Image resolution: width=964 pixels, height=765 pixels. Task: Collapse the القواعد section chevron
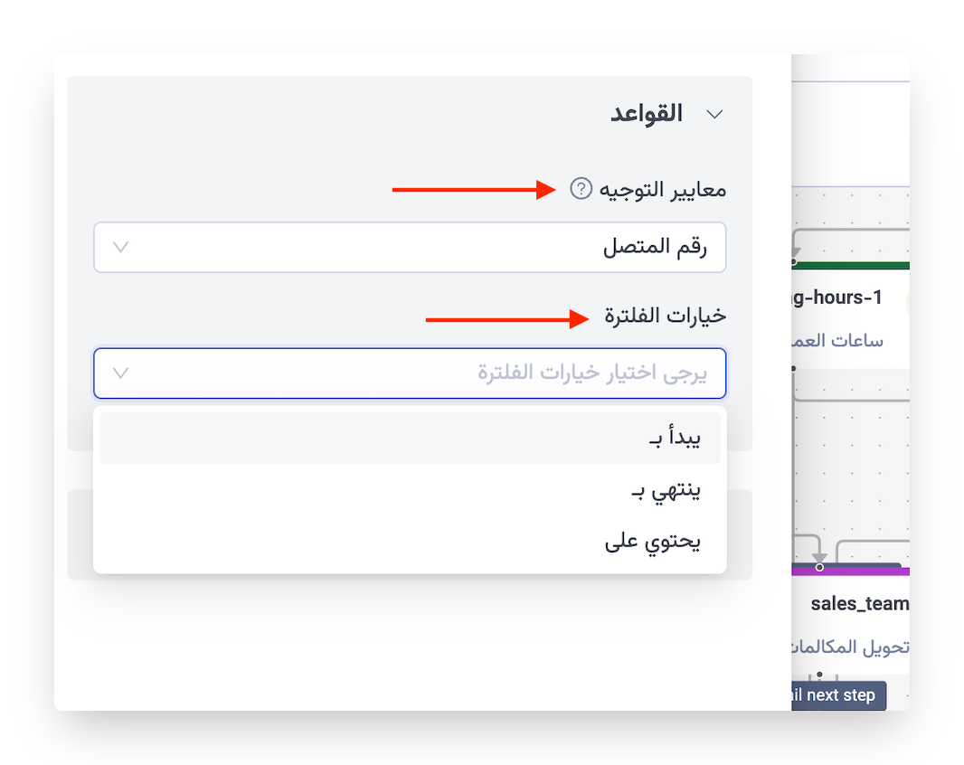tap(714, 115)
